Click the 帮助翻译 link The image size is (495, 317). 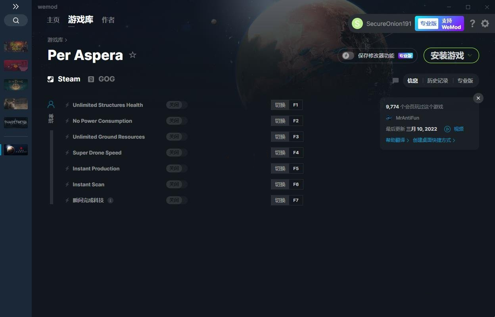(397, 140)
